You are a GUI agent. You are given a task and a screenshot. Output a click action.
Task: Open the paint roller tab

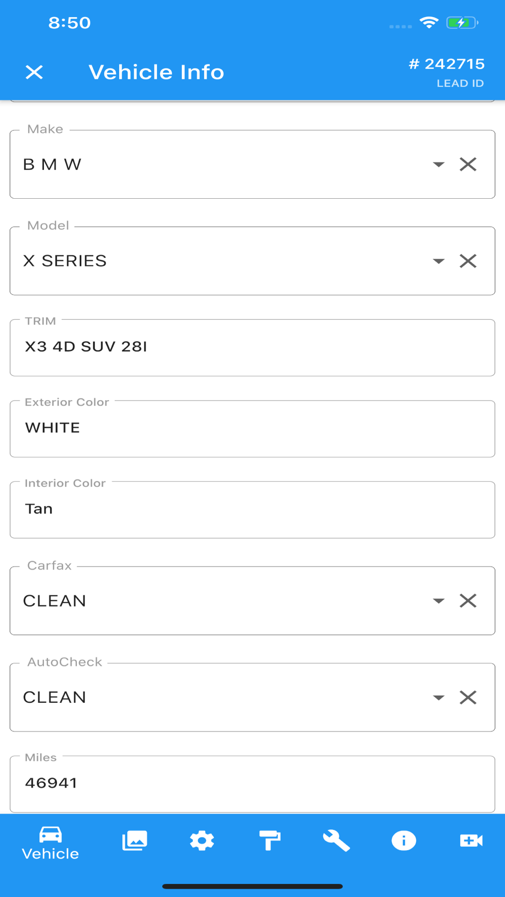pyautogui.click(x=270, y=841)
